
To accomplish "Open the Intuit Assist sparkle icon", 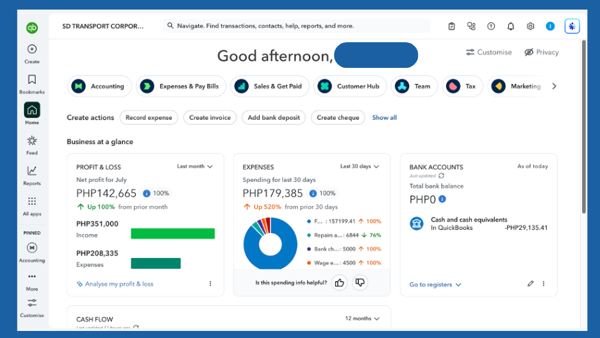I will click(x=572, y=26).
